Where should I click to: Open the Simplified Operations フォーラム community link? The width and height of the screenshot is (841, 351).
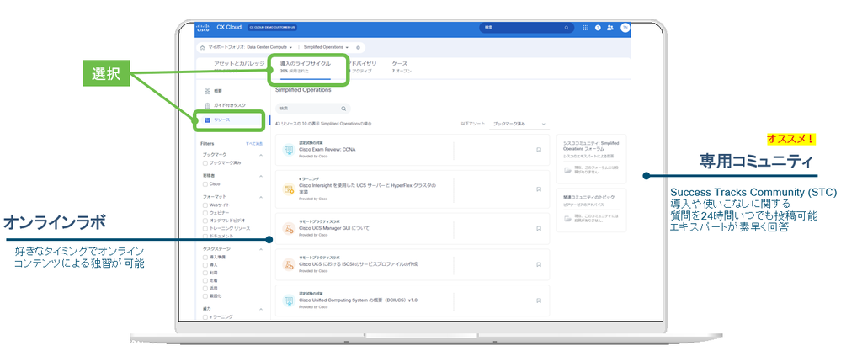click(591, 146)
